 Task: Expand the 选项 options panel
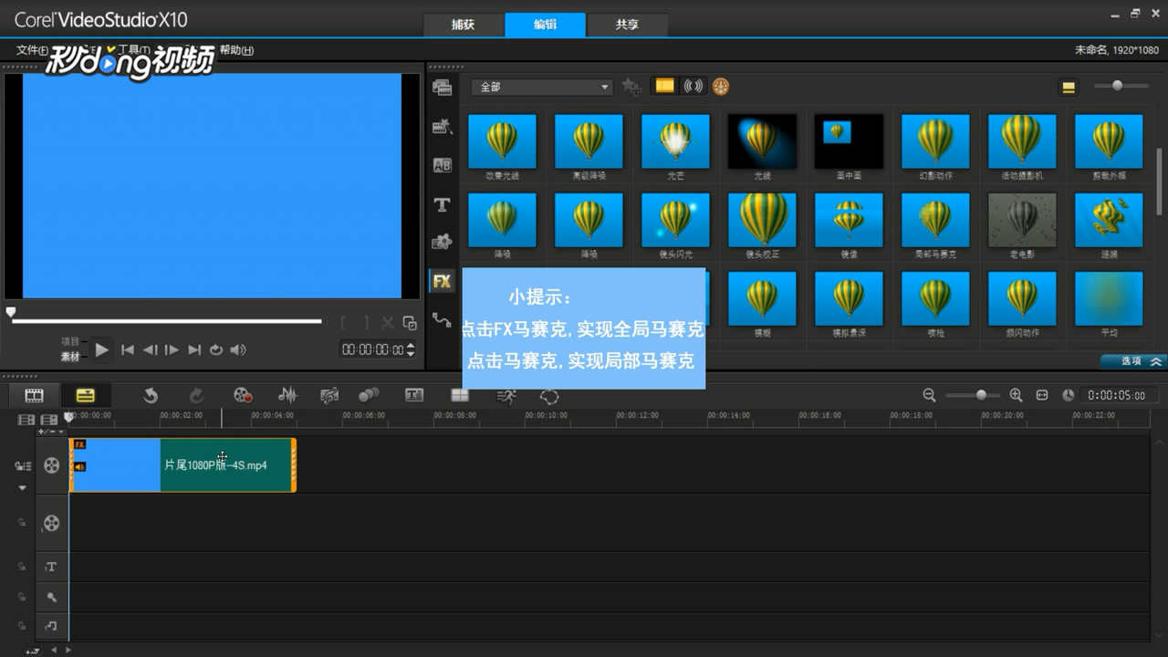point(1132,361)
